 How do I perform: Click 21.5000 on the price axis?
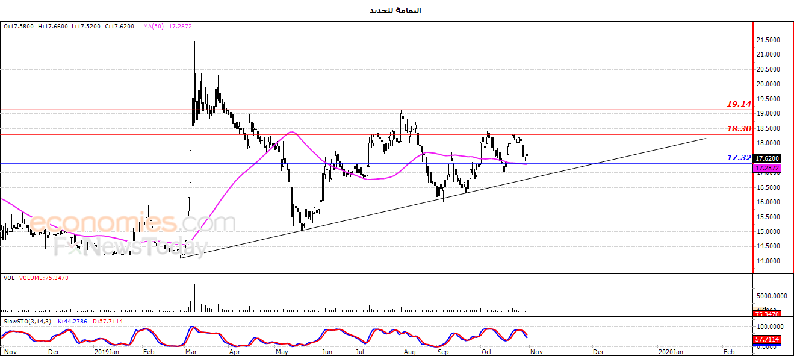769,40
